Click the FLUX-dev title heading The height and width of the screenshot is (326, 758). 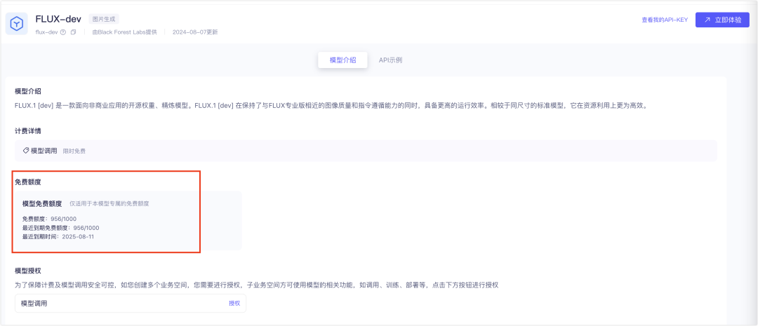[58, 19]
